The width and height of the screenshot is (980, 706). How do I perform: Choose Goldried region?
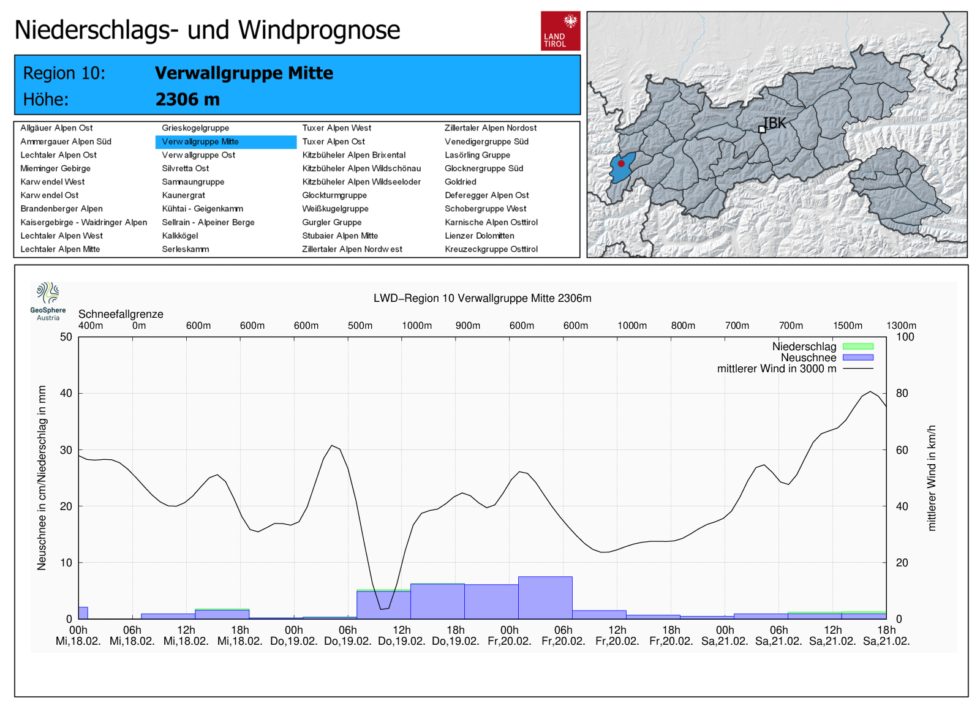pos(461,182)
